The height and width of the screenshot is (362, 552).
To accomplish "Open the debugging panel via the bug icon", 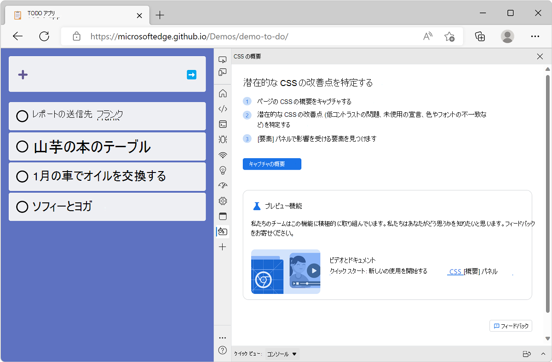I will click(x=223, y=139).
